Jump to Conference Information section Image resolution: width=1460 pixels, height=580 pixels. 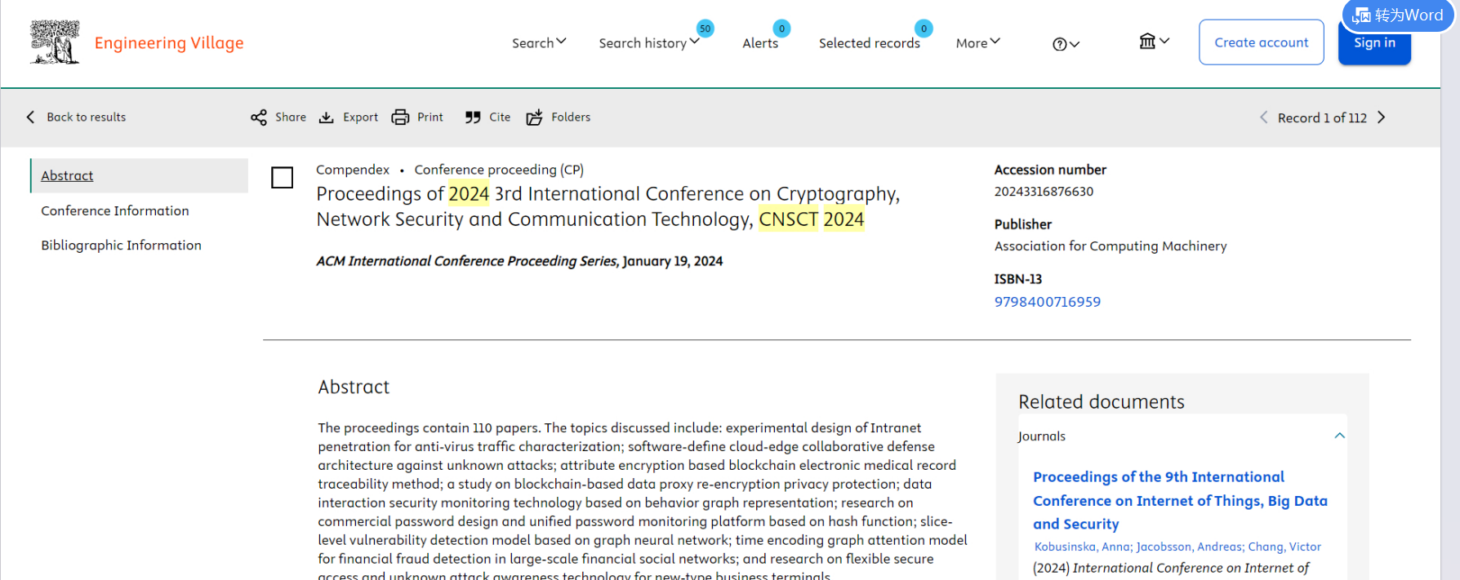click(x=115, y=210)
